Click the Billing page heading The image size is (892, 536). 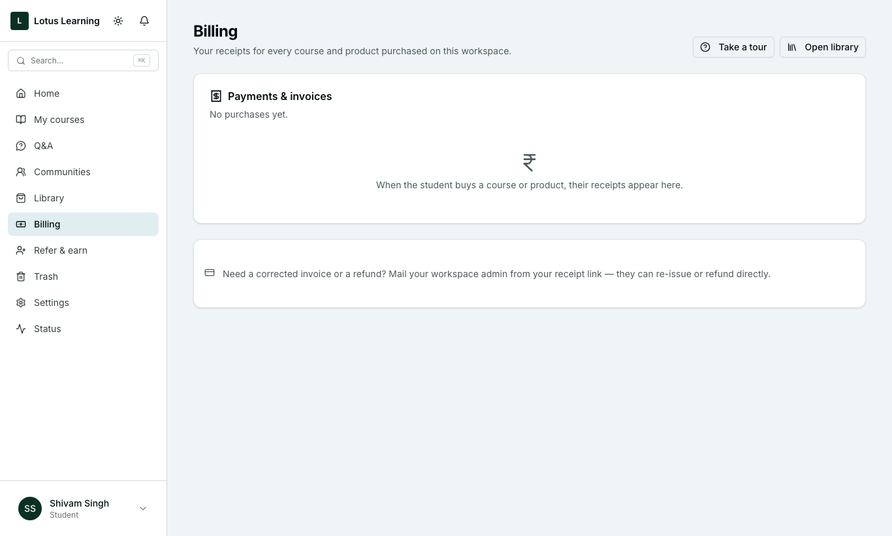[x=215, y=31]
